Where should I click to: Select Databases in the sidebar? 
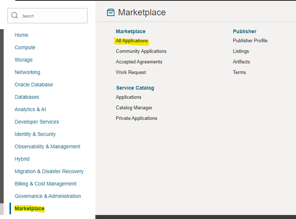pos(27,97)
